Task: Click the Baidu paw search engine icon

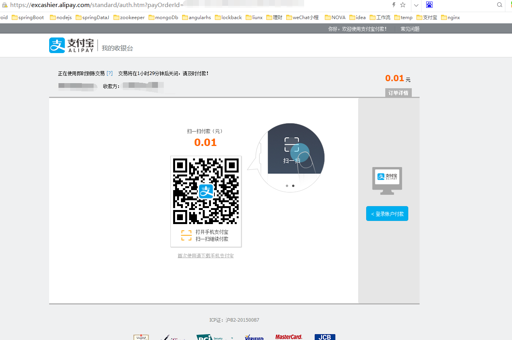Action: point(429,5)
